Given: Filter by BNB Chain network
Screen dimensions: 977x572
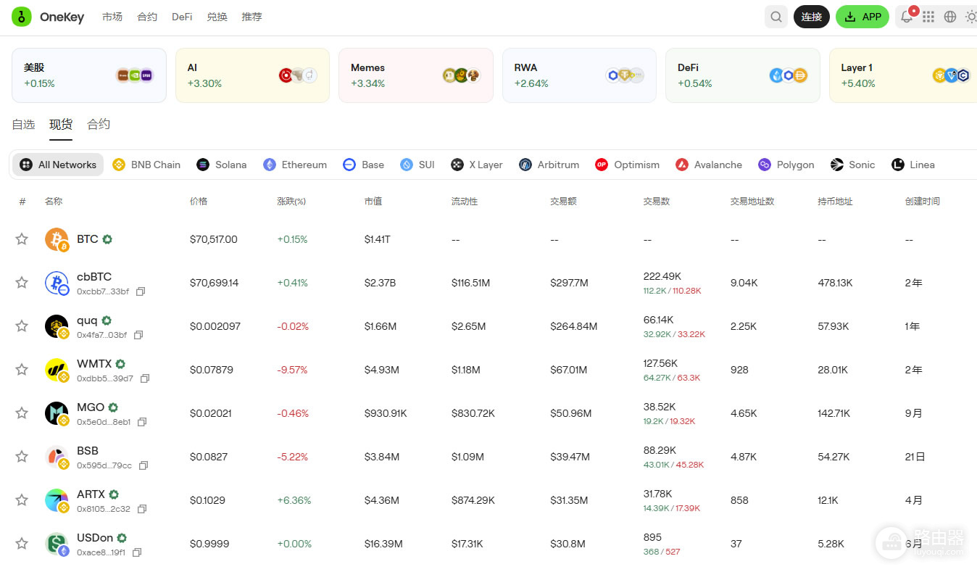Looking at the screenshot, I should 146,165.
